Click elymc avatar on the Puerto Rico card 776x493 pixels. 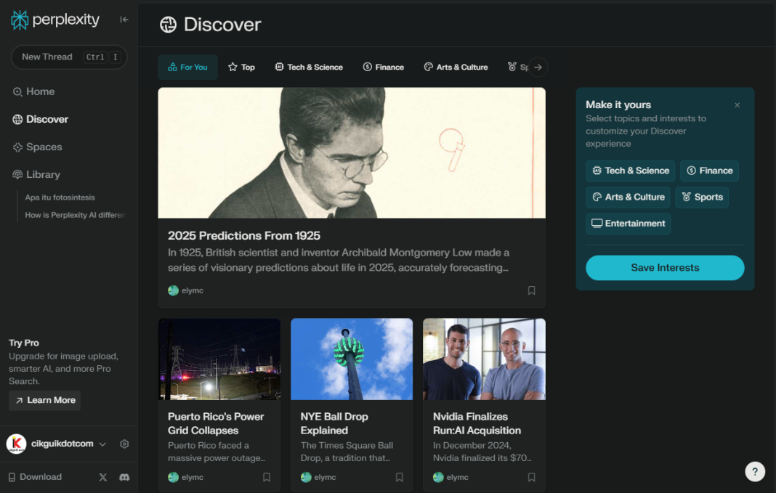tap(173, 477)
